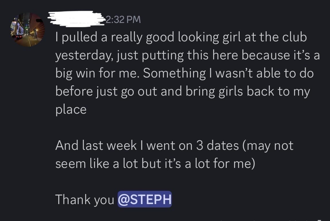Click the line starting "yesterday, just putting"
Viewport: 330px width, 221px height.
[x=187, y=55]
